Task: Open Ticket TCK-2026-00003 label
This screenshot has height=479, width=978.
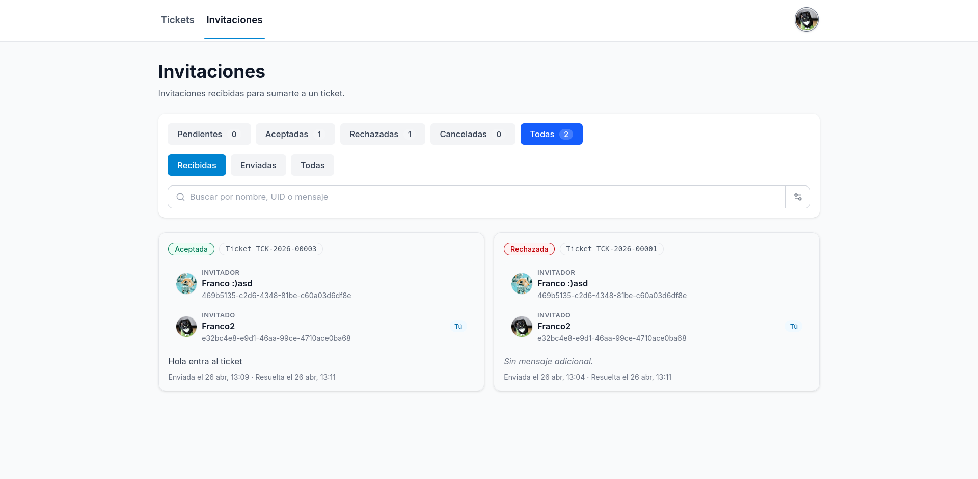Action: pyautogui.click(x=271, y=249)
